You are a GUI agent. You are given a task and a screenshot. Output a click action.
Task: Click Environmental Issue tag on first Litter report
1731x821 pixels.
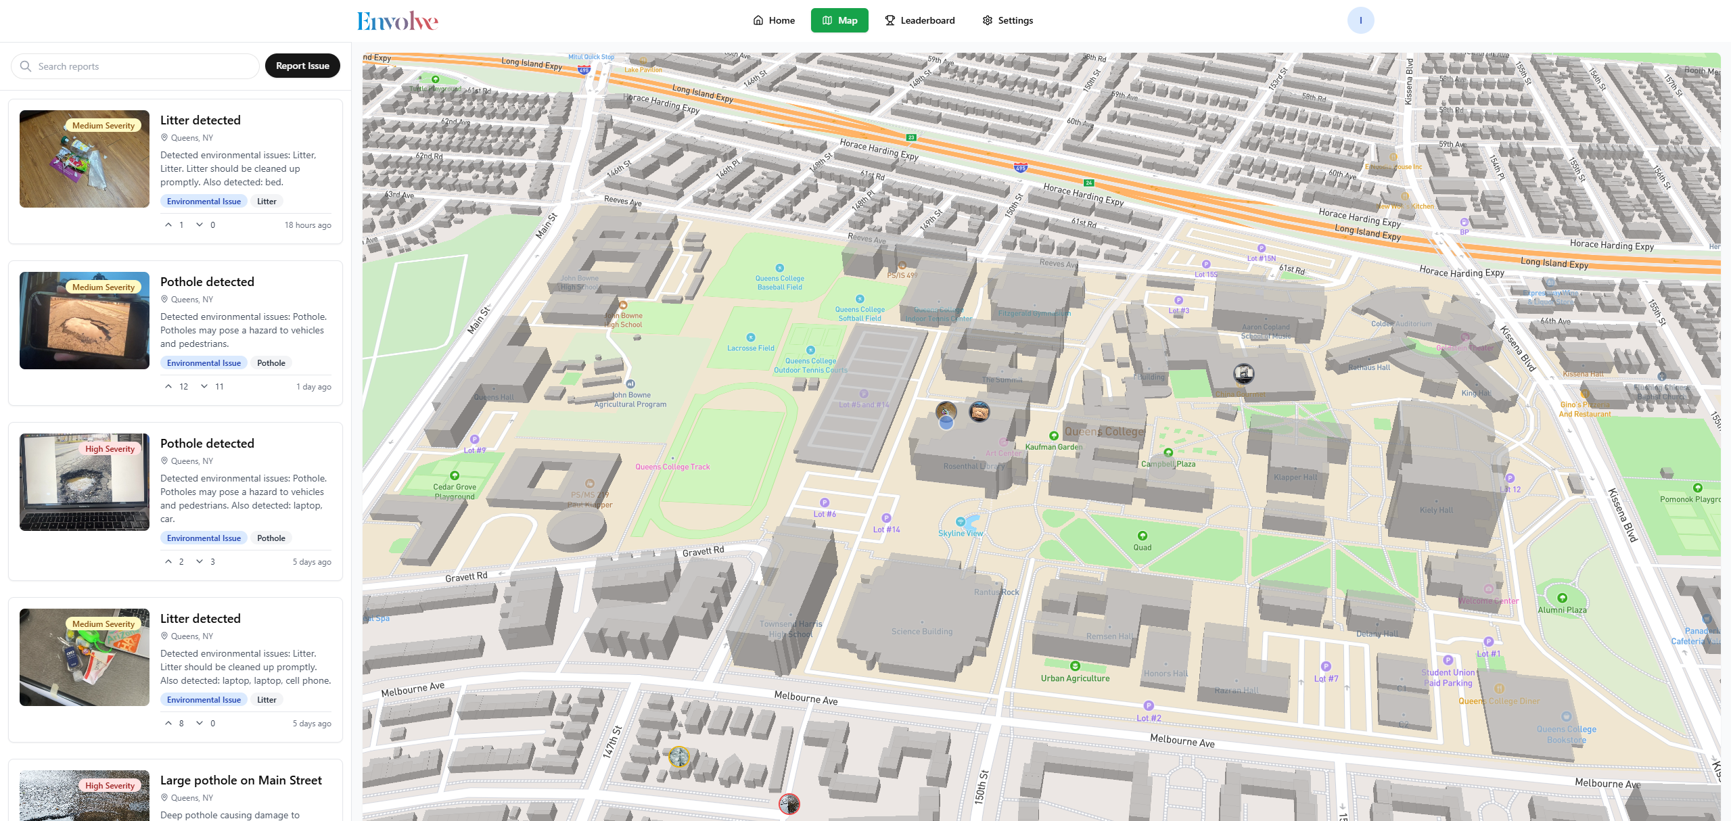tap(204, 202)
